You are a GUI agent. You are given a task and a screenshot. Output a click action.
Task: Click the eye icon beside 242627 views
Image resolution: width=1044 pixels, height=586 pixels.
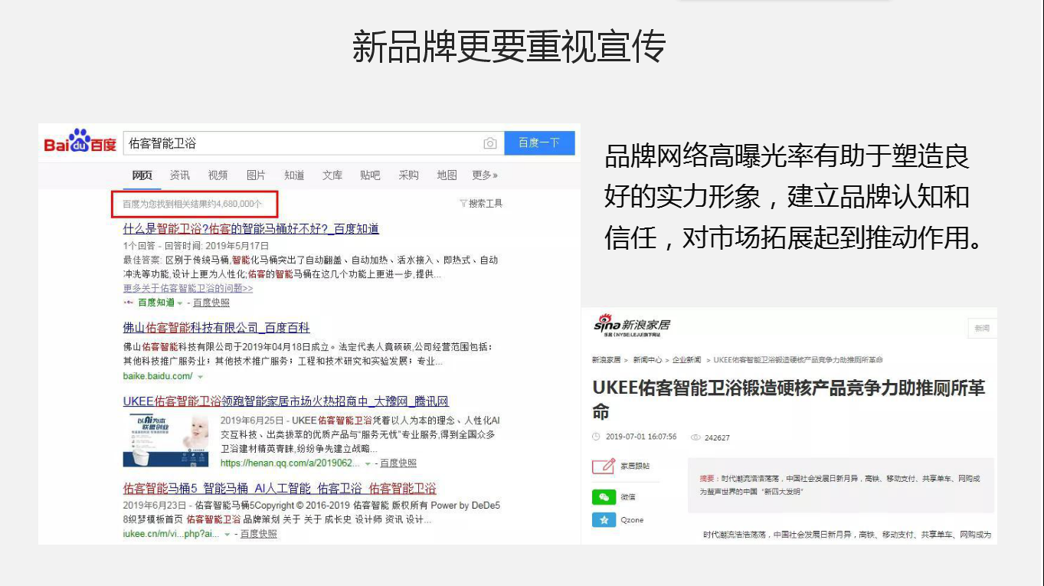pyautogui.click(x=696, y=437)
